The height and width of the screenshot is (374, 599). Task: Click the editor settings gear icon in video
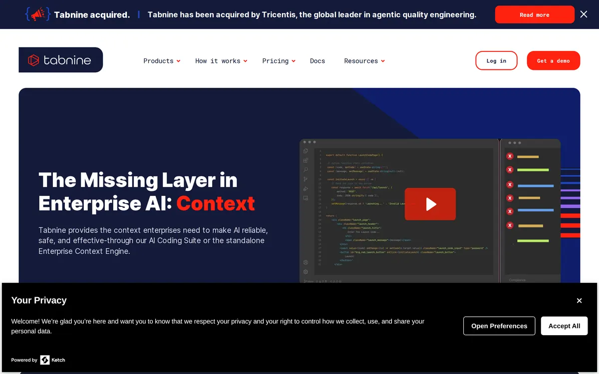pyautogui.click(x=305, y=272)
